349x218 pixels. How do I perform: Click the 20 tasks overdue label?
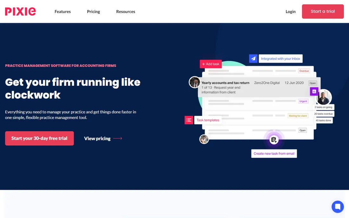pos(323,114)
